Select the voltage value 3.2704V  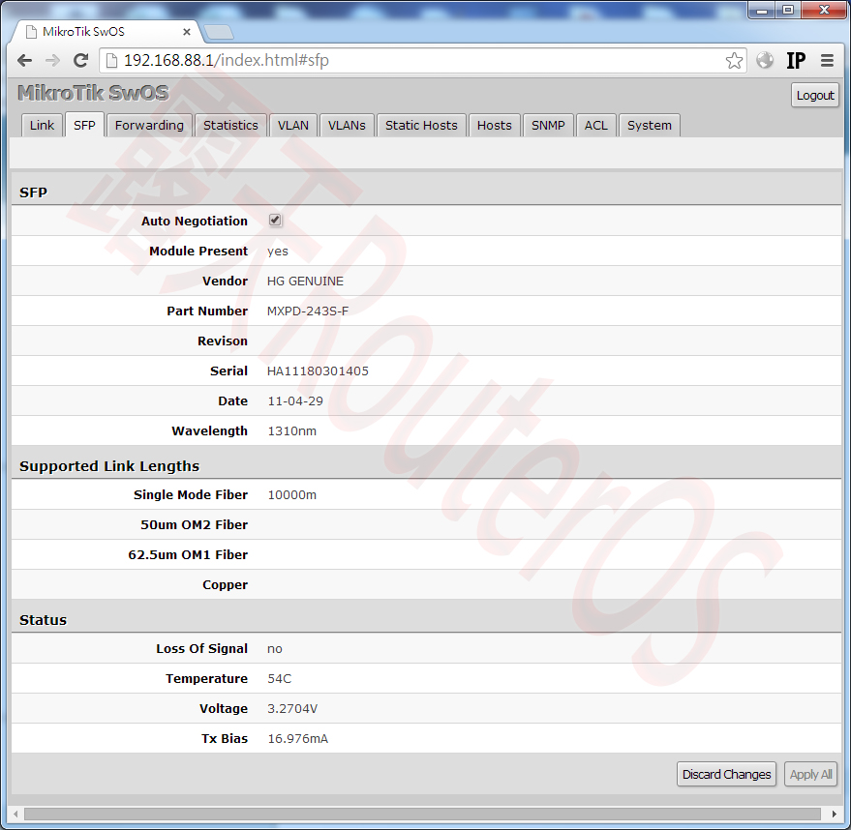tap(292, 708)
